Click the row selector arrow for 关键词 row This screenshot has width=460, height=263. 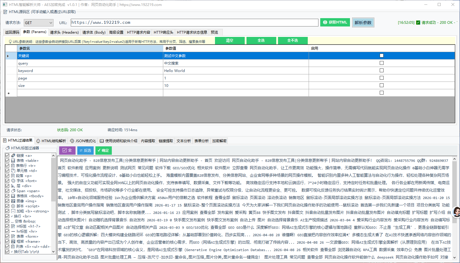click(8, 56)
